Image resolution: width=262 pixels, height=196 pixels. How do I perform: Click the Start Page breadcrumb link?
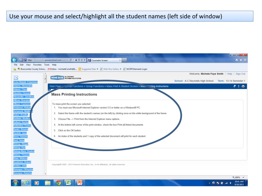[x=55, y=86]
